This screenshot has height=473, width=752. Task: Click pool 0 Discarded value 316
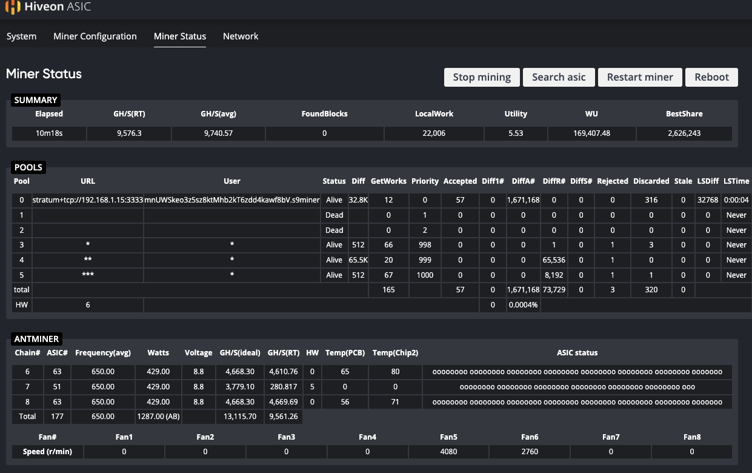[x=651, y=200]
